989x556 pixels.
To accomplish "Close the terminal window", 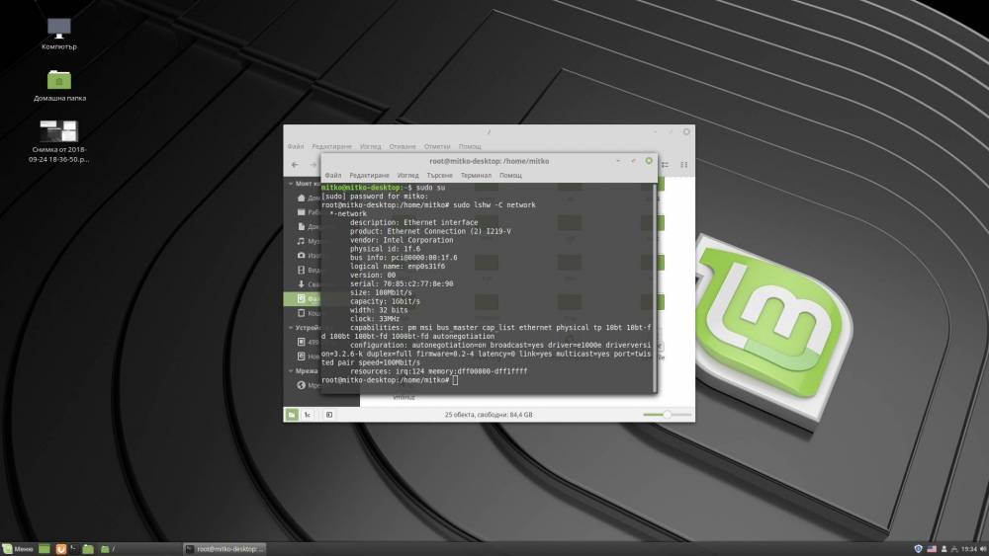I will click(x=649, y=161).
